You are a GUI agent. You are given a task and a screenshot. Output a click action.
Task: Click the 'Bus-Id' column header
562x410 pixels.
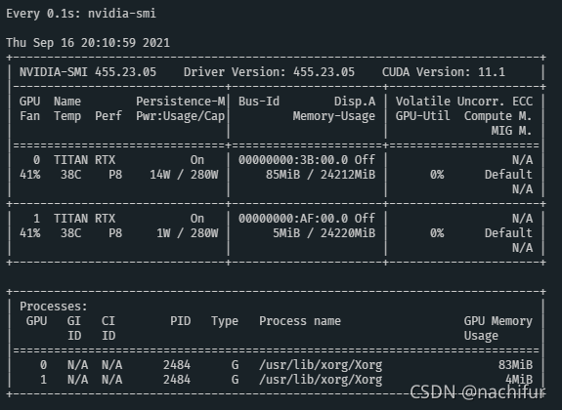(x=259, y=102)
